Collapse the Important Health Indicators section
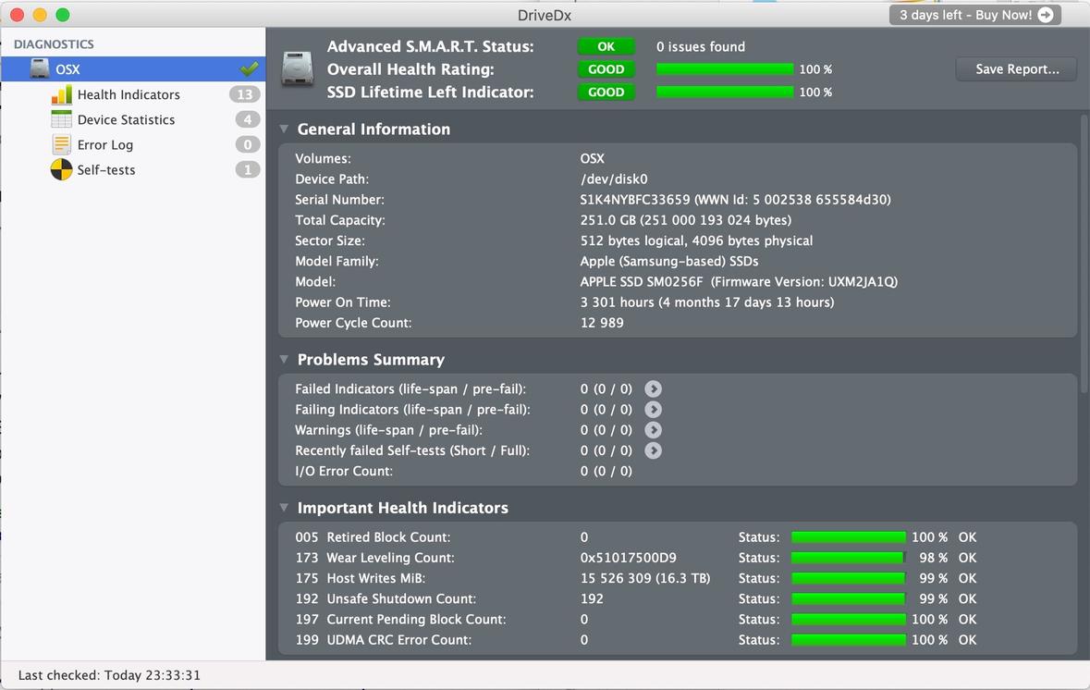1090x690 pixels. click(x=284, y=507)
